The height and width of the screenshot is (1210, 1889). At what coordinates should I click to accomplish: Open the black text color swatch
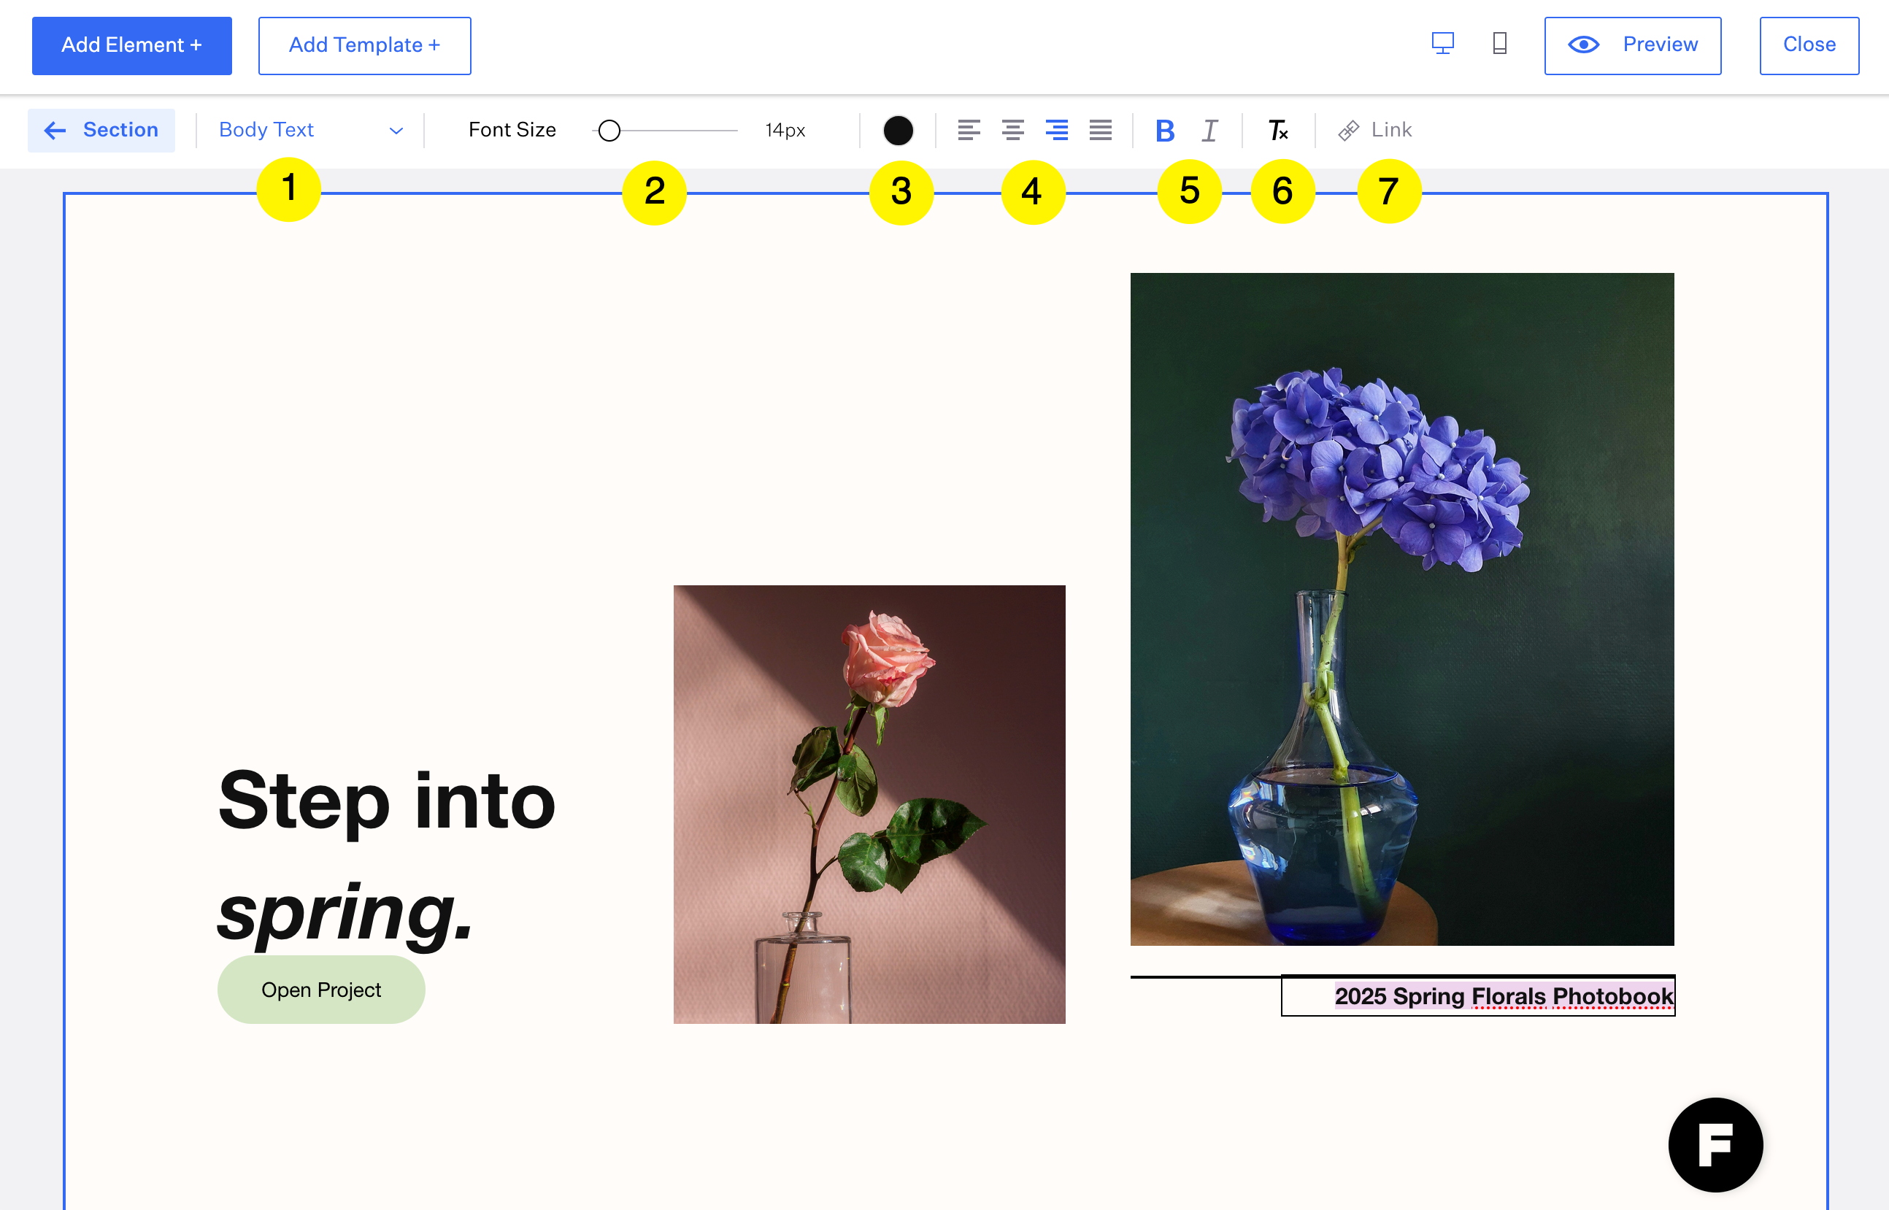point(898,131)
